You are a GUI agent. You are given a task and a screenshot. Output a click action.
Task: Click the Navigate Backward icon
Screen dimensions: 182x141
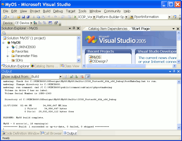coord(63,17)
